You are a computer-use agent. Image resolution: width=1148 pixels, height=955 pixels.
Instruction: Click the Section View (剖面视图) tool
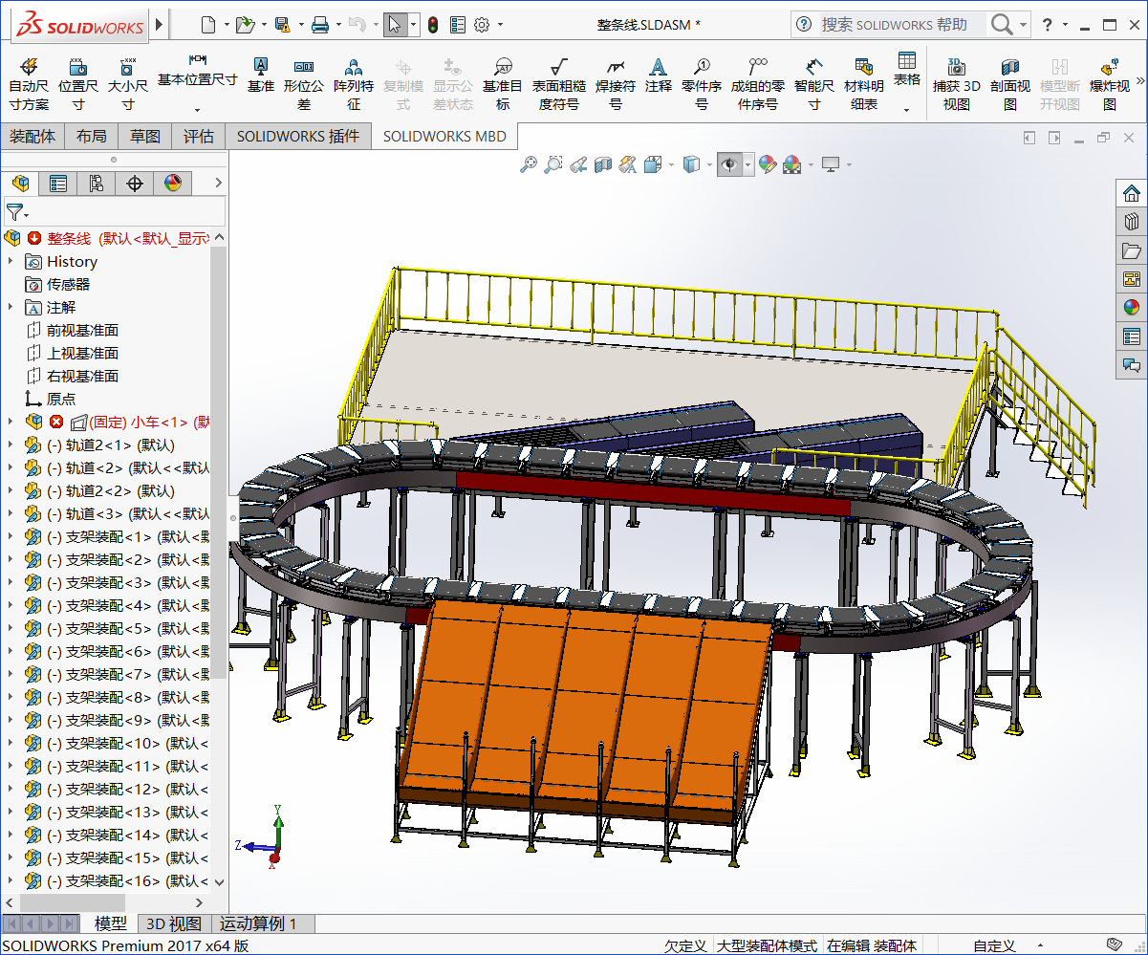[1009, 83]
